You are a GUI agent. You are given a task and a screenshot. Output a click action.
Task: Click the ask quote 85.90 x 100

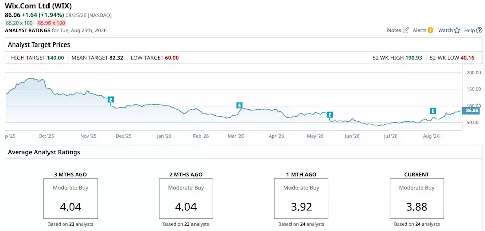pyautogui.click(x=52, y=23)
